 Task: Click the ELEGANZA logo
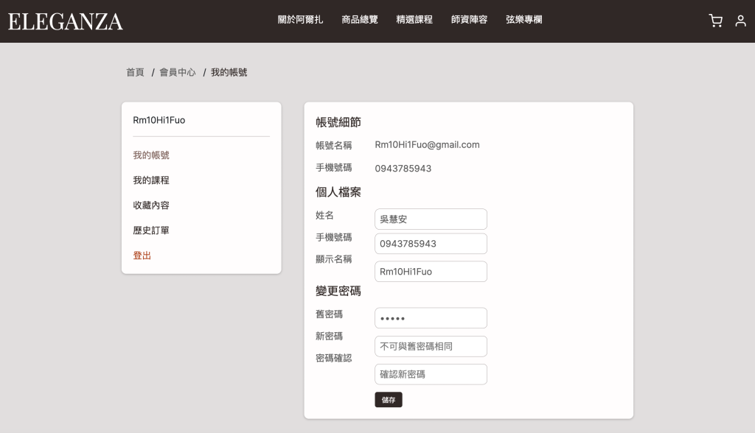66,21
